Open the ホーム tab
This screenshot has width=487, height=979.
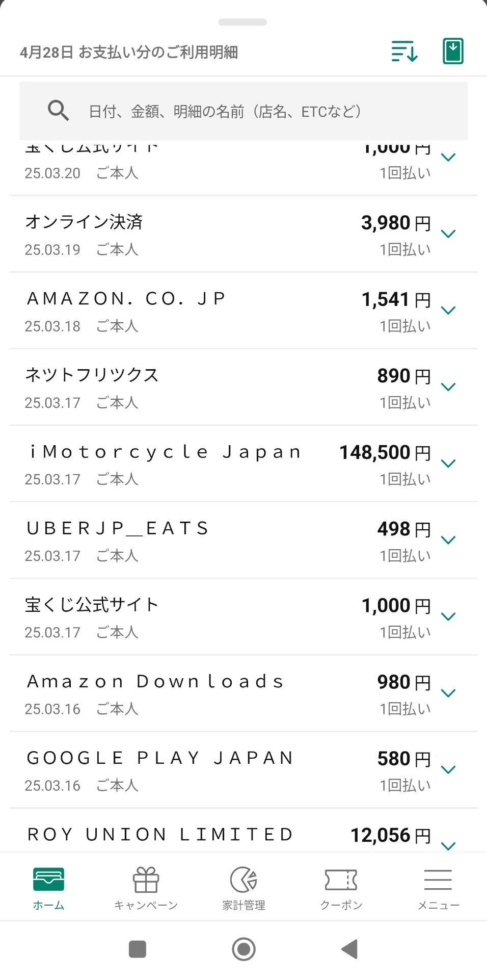pos(48,888)
